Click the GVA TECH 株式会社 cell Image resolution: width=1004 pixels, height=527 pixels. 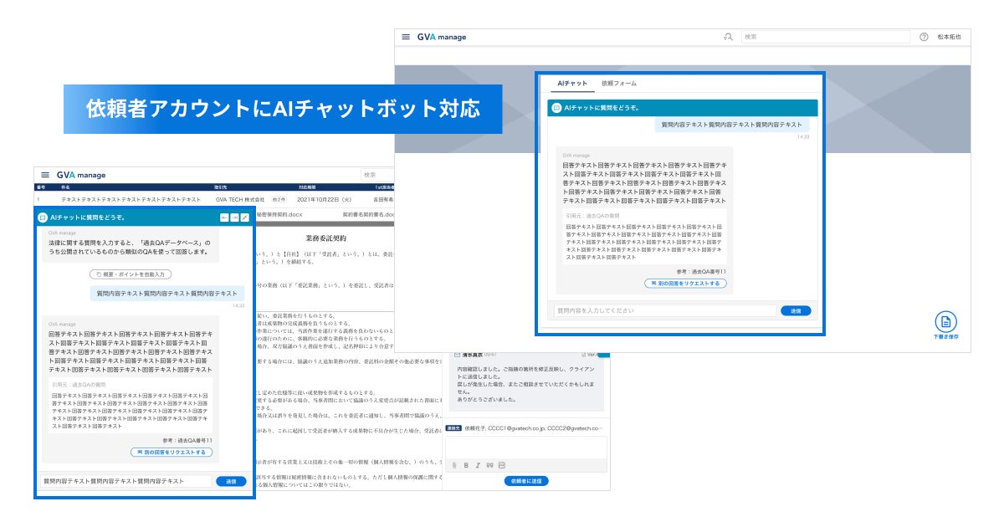(x=239, y=200)
